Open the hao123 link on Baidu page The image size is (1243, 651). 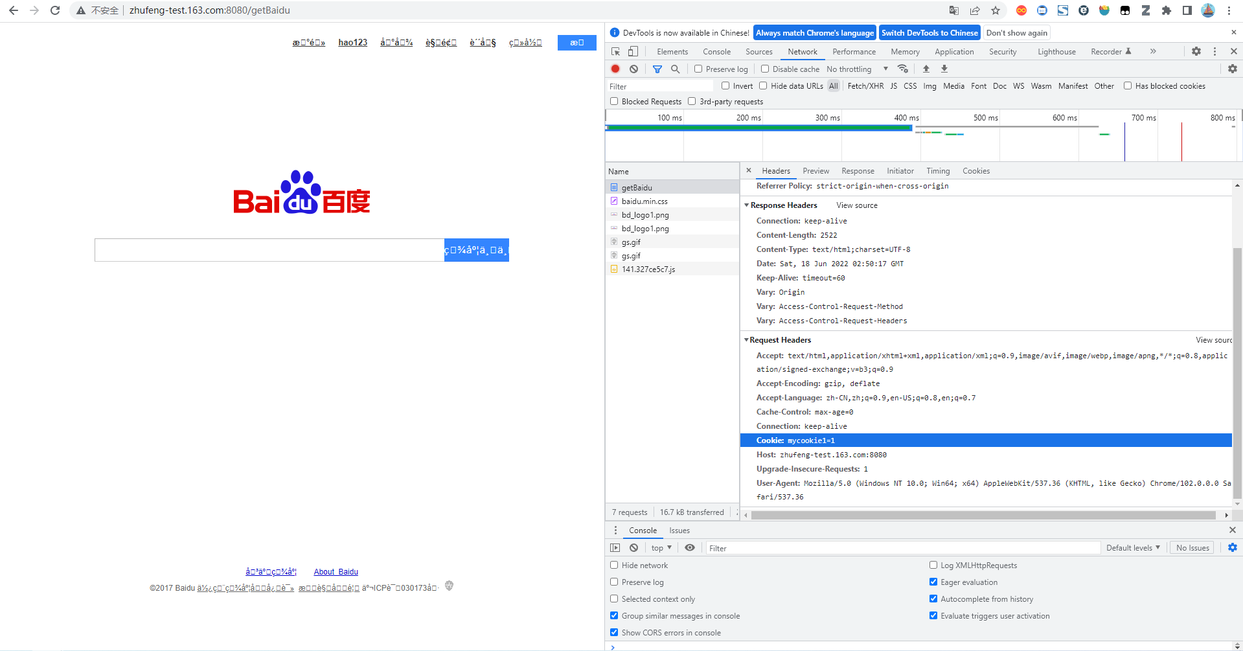(x=352, y=42)
